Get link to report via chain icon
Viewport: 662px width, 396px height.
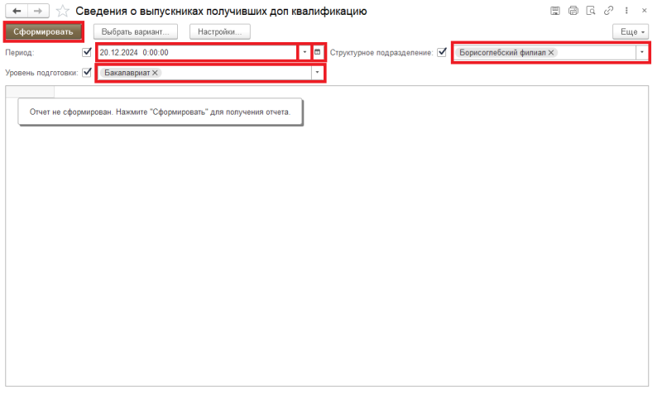tap(608, 11)
